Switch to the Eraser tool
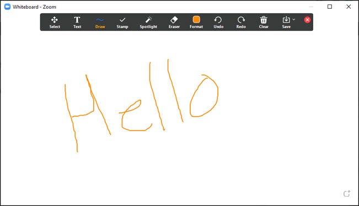The width and height of the screenshot is (359, 206). click(174, 23)
